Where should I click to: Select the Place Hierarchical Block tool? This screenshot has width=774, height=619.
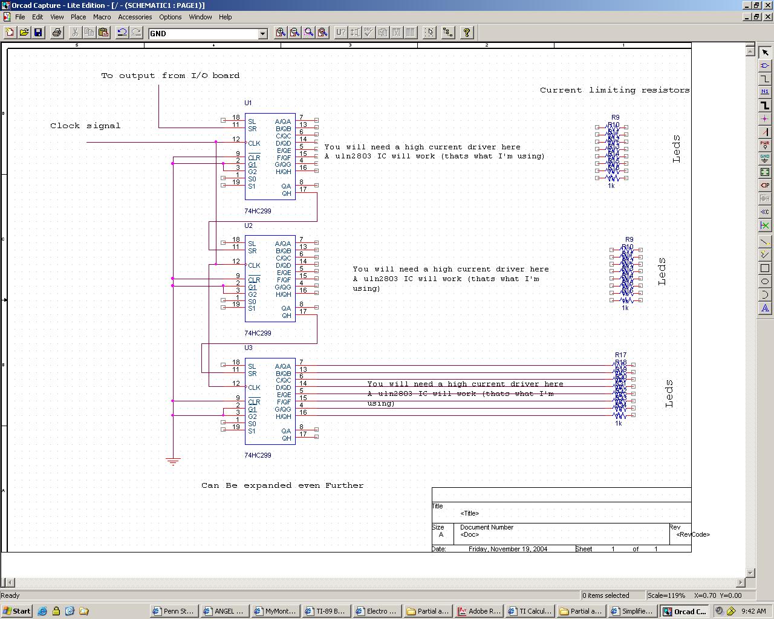pyautogui.click(x=765, y=172)
